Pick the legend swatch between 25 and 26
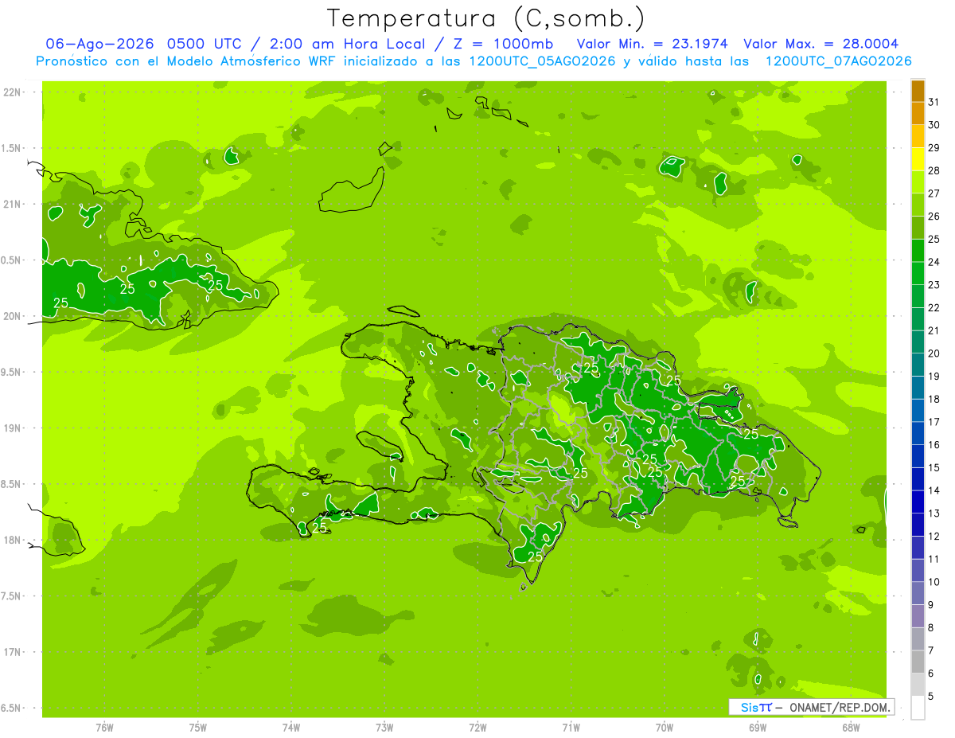 [x=918, y=228]
